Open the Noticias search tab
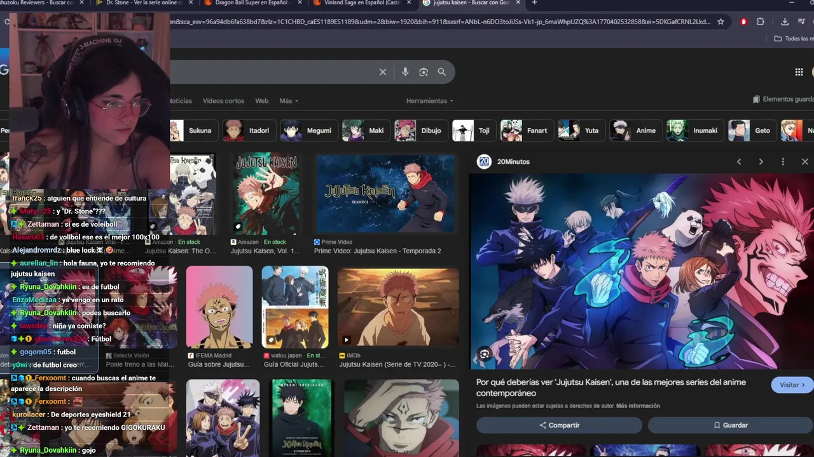Image resolution: width=814 pixels, height=457 pixels. coord(180,101)
